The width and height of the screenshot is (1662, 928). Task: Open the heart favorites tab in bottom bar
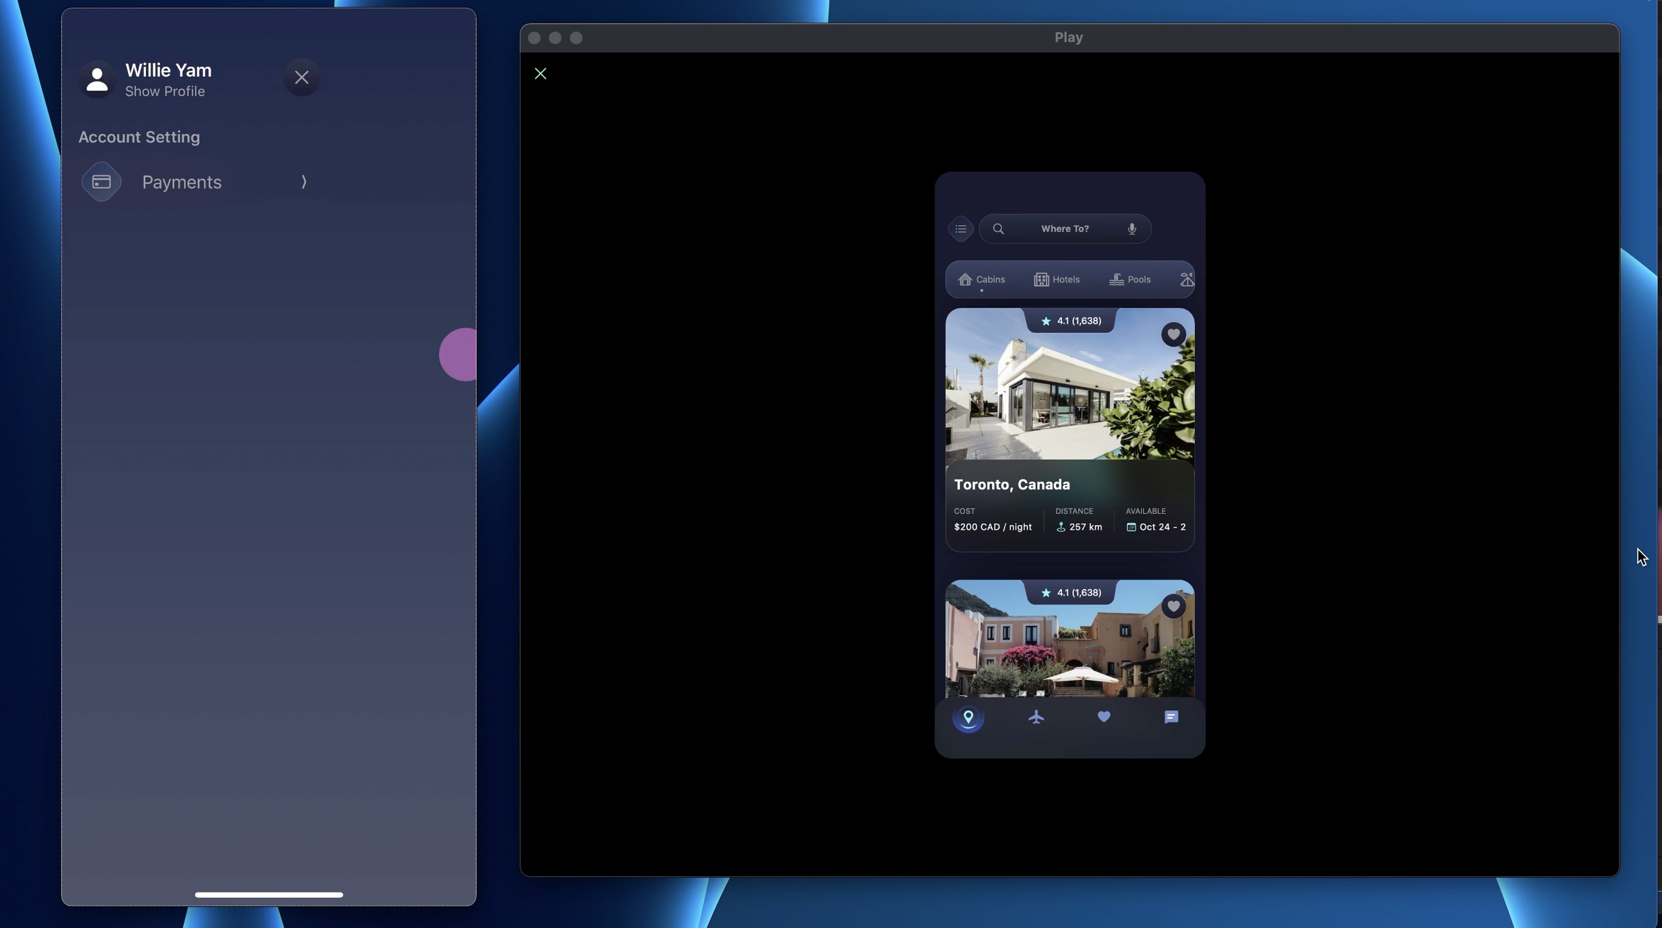tap(1104, 716)
